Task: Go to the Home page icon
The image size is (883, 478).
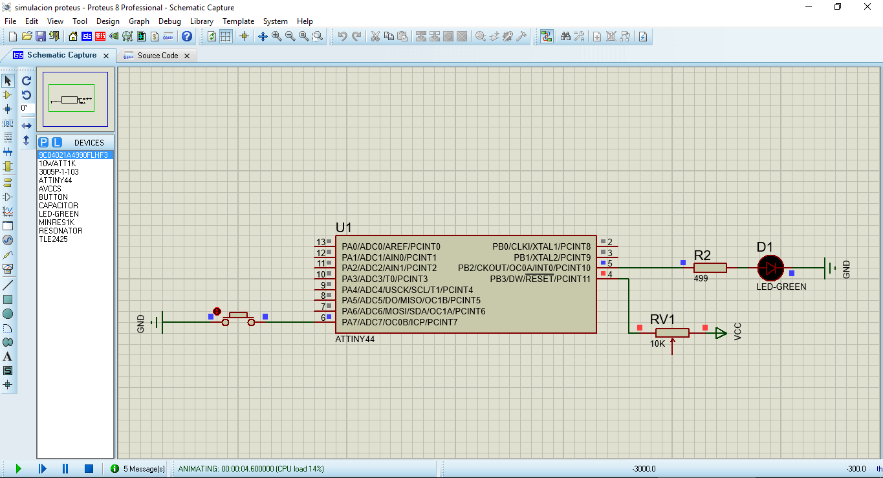Action: tap(73, 36)
